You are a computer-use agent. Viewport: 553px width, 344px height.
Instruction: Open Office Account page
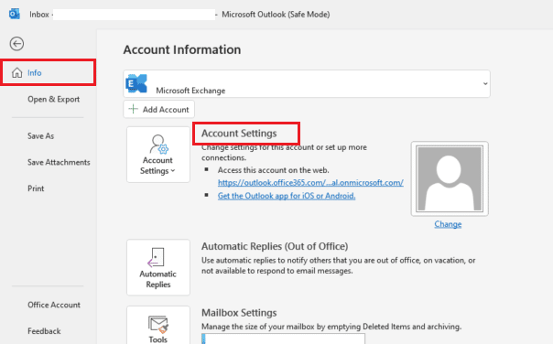(x=54, y=305)
